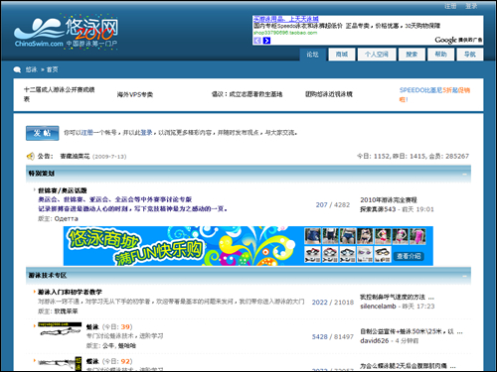Open 十二届成人游泳公开赛成绩表 headline link

[x=60, y=94]
